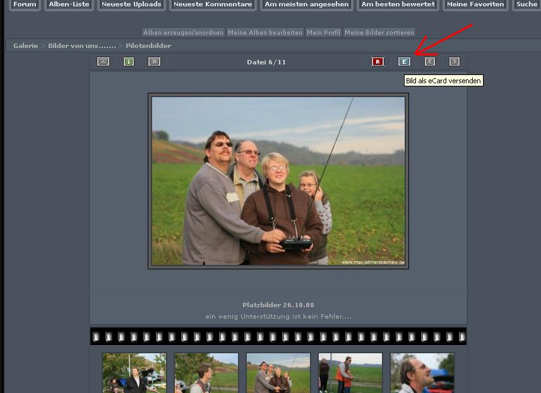The width and height of the screenshot is (541, 393).
Task: Click Alben erzeugen/anordnen link
Action: [x=183, y=32]
